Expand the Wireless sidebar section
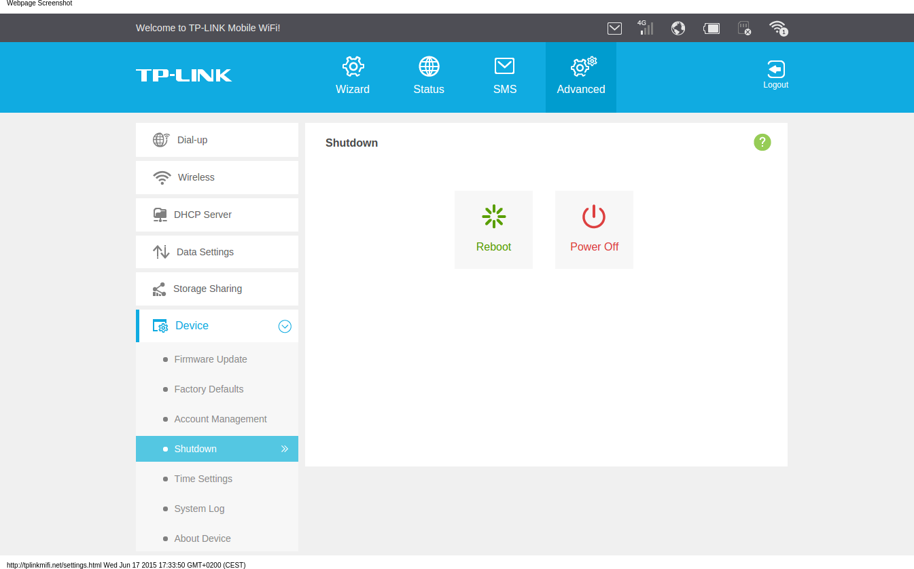914x569 pixels. point(217,177)
